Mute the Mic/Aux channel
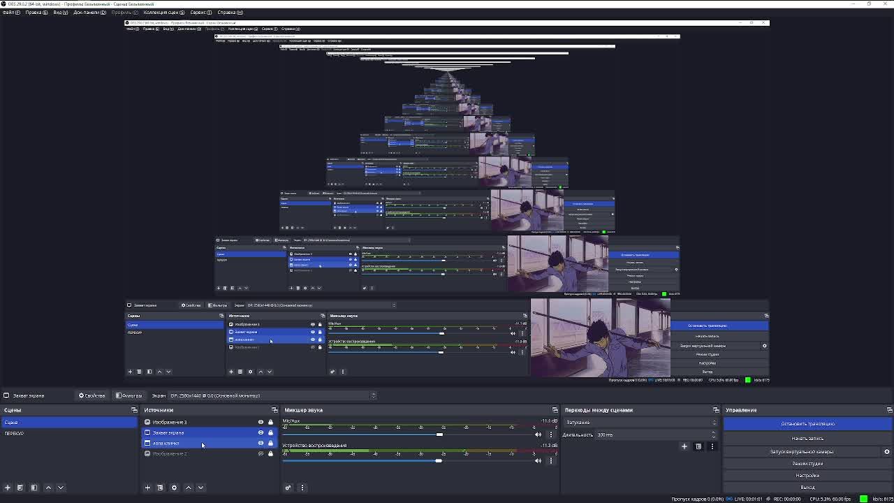894x503 pixels. (538, 435)
